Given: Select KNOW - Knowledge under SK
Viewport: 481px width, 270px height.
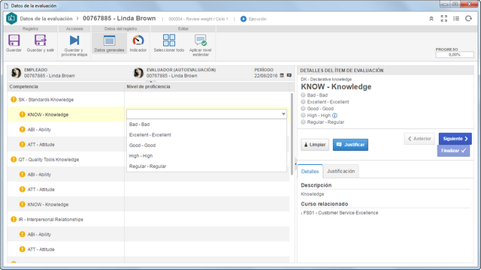Looking at the screenshot, I should point(65,115).
